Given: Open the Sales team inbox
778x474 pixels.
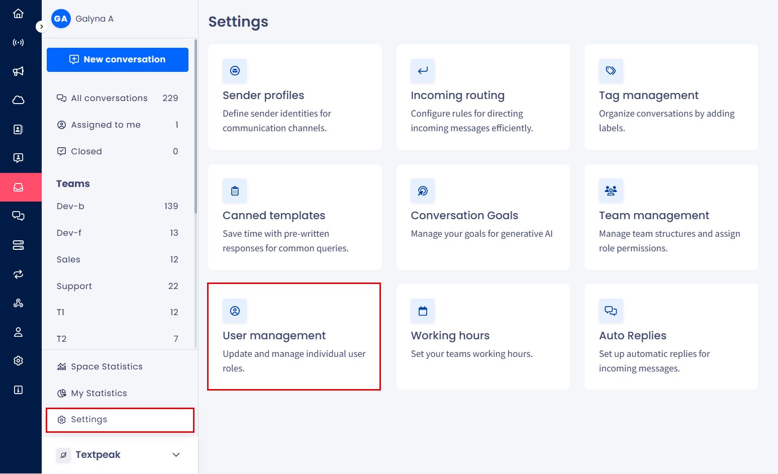Looking at the screenshot, I should pos(118,259).
